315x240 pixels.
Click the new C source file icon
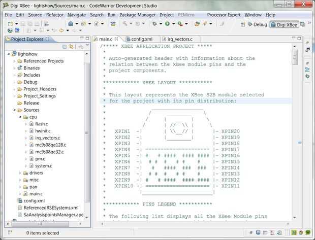pyautogui.click(x=97, y=24)
